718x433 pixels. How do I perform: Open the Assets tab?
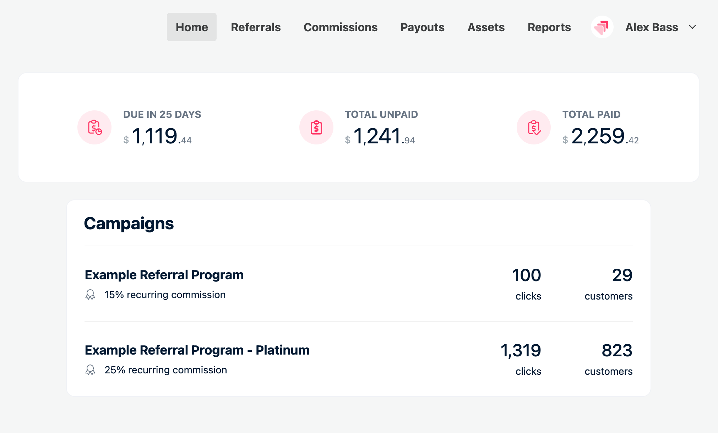point(486,27)
